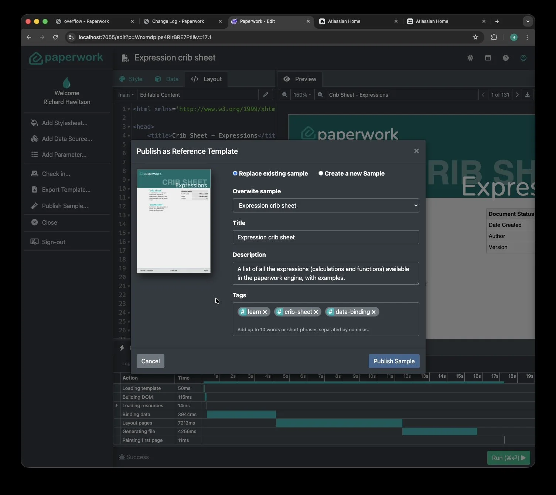Switch to Change Log - Paperwork browser tab
The image size is (556, 495).
183,21
